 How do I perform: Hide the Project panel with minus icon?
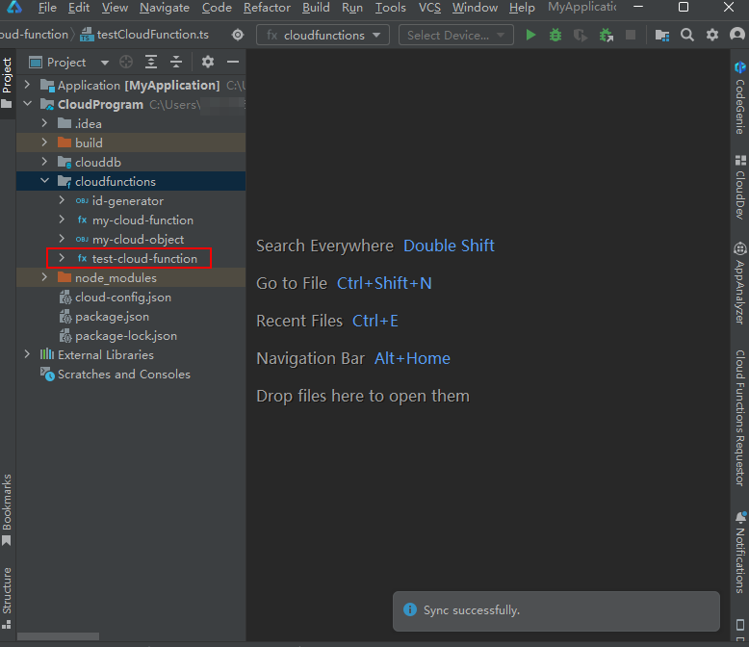[x=231, y=62]
